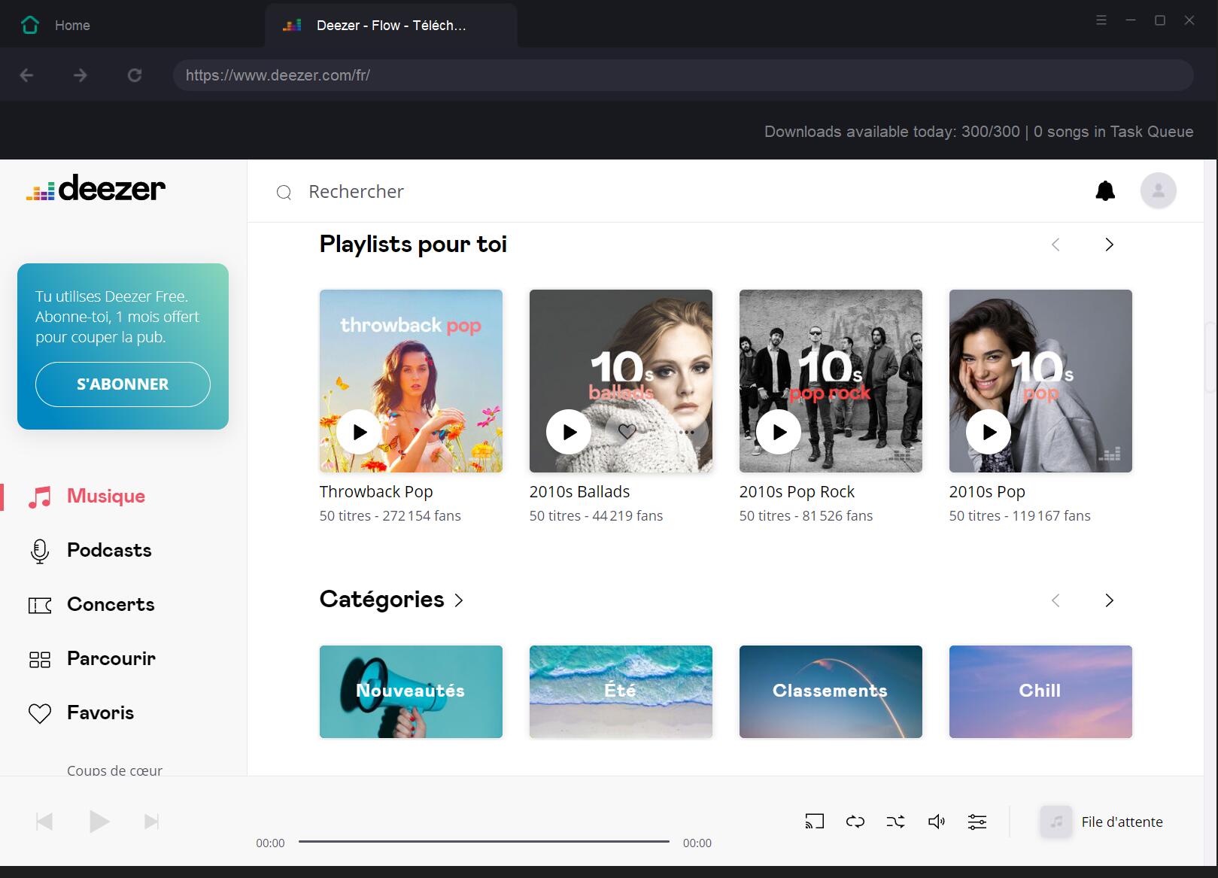Favorite 2010s Ballads with heart icon

pos(627,432)
